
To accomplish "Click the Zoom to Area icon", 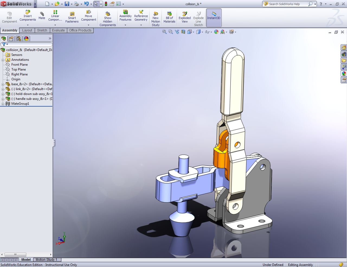I will point(171,32).
